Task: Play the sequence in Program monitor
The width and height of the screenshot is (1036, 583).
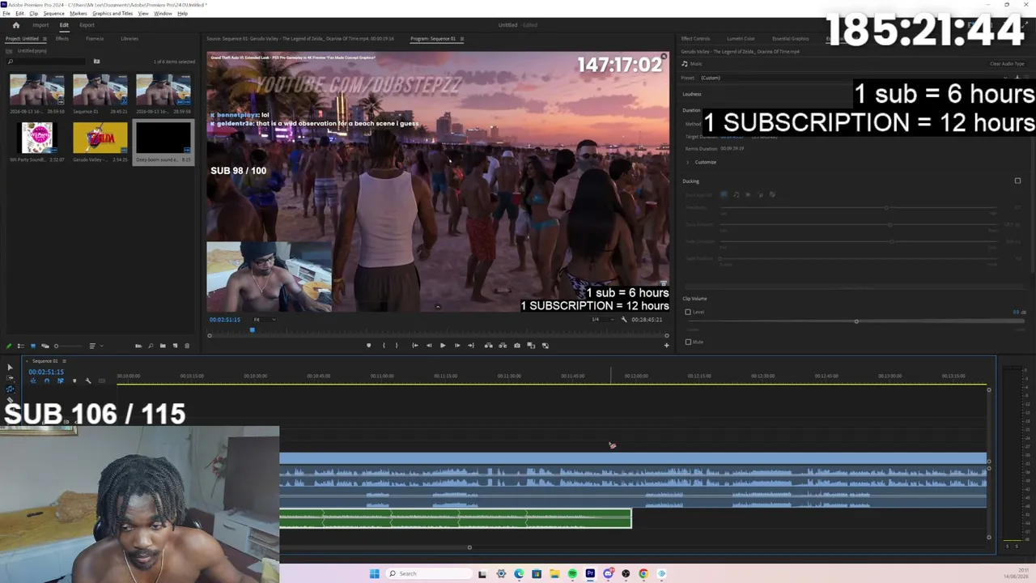Action: pos(443,346)
